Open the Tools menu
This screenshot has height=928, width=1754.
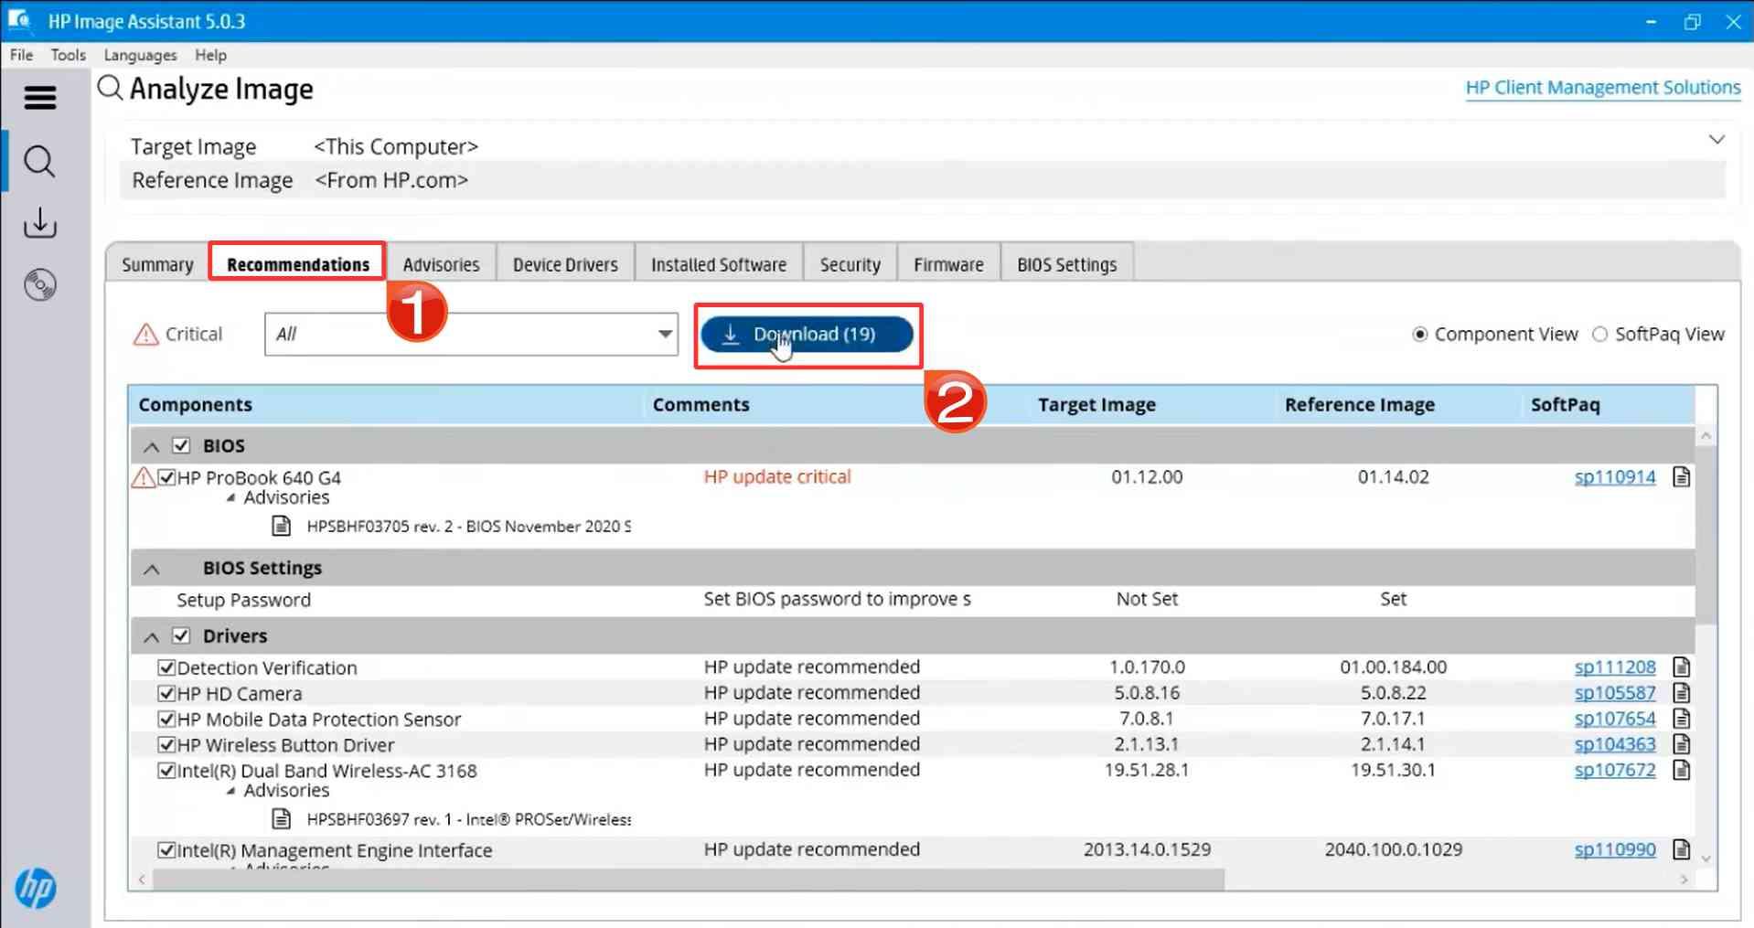coord(68,55)
